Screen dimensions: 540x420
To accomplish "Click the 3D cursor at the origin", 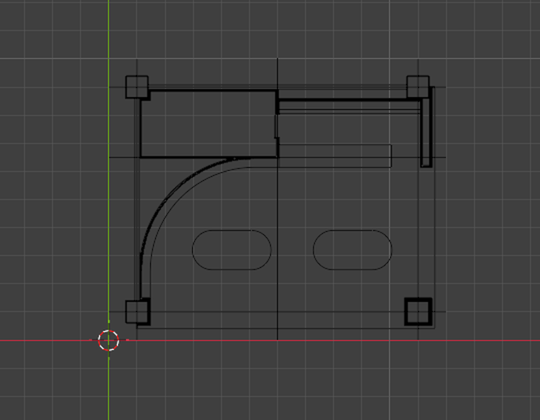I will 108,340.
